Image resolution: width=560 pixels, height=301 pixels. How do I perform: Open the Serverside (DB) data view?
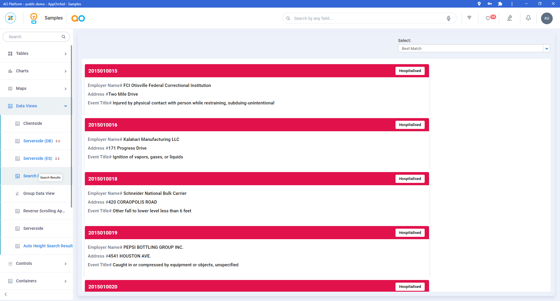tap(38, 141)
